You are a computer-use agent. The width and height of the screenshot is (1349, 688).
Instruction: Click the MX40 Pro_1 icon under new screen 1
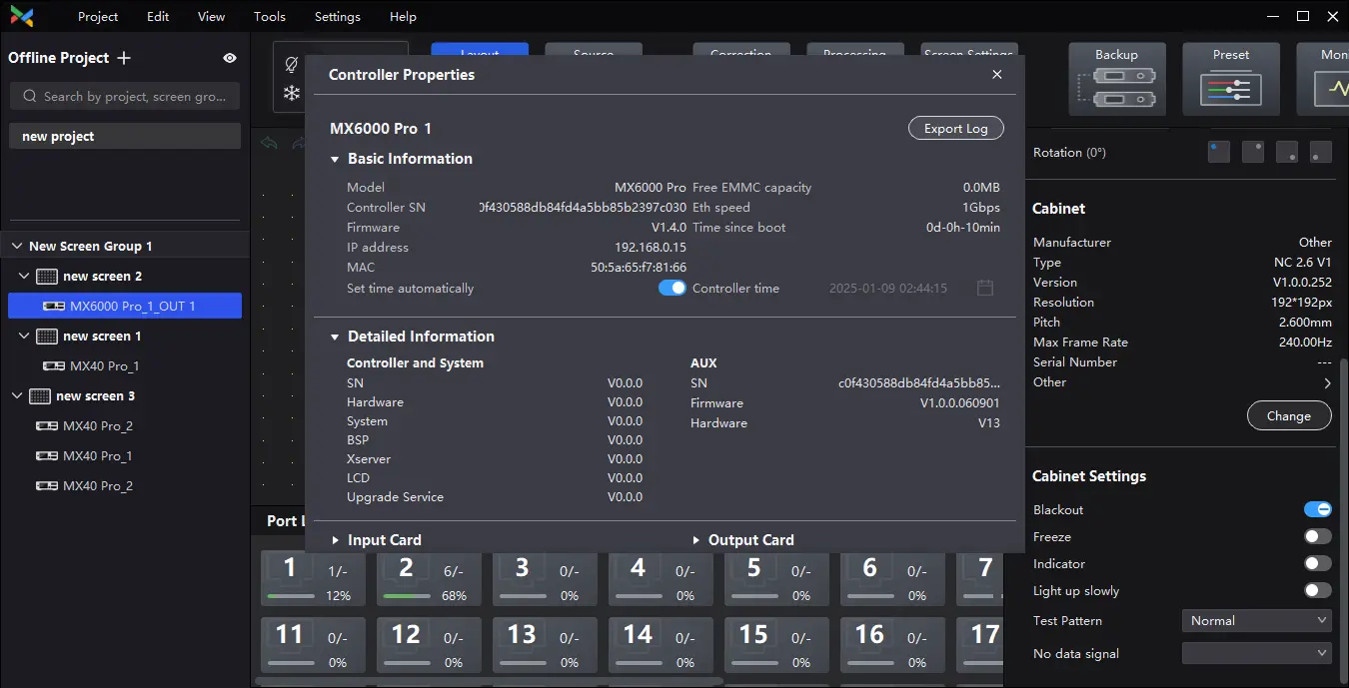(x=54, y=366)
